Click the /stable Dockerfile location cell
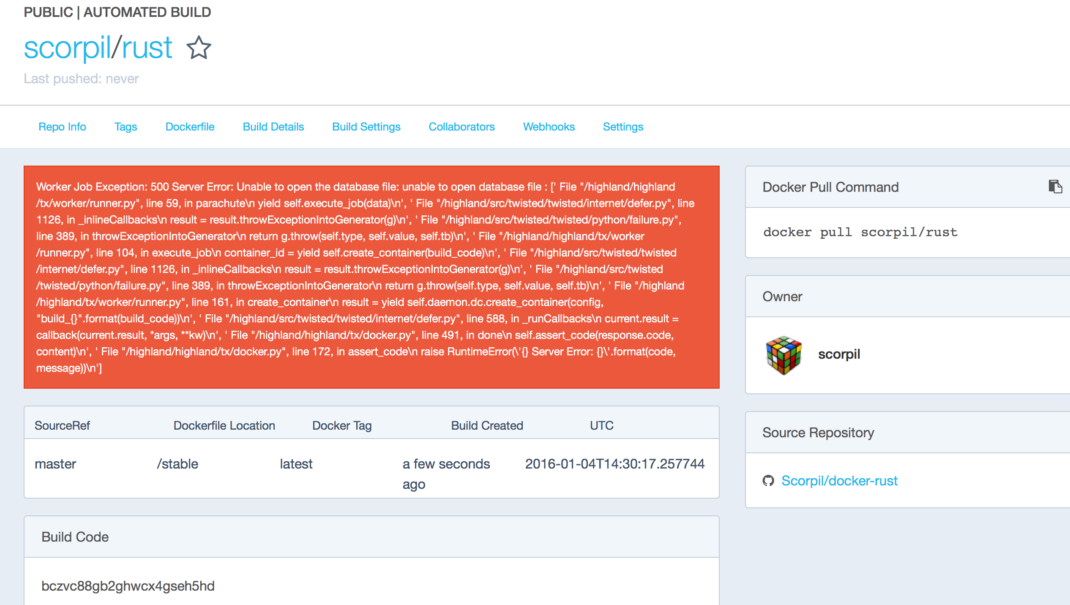1070x605 pixels. (177, 464)
